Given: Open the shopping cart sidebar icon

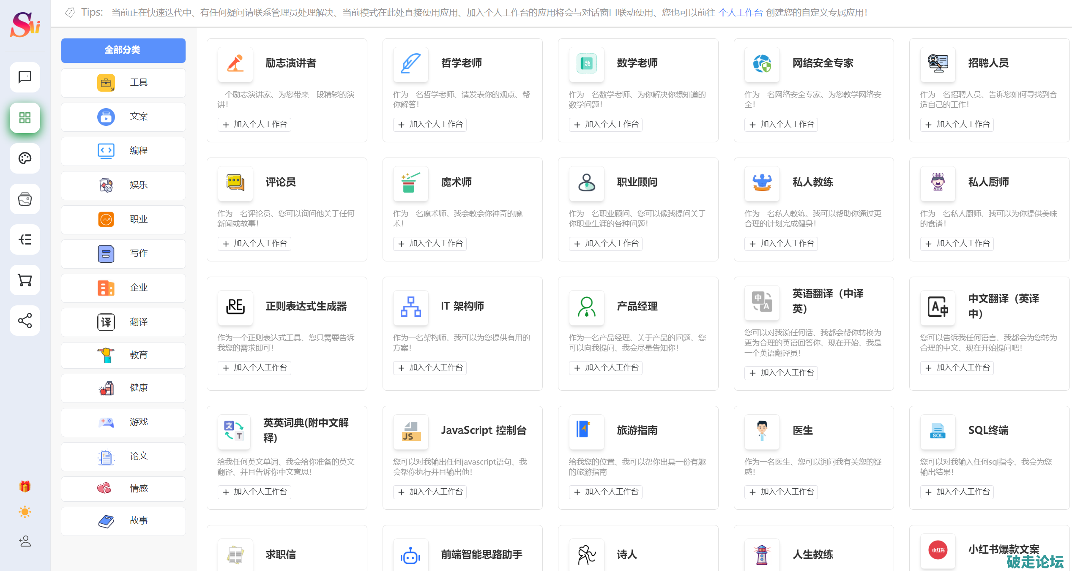Looking at the screenshot, I should click(x=25, y=280).
